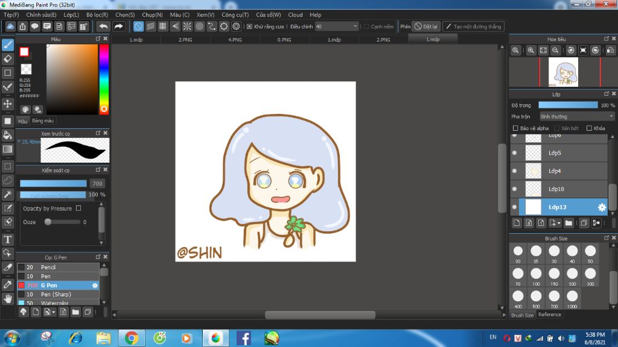Check the Khóa lock option
Viewport: 618px width, 347px height.
pyautogui.click(x=589, y=128)
